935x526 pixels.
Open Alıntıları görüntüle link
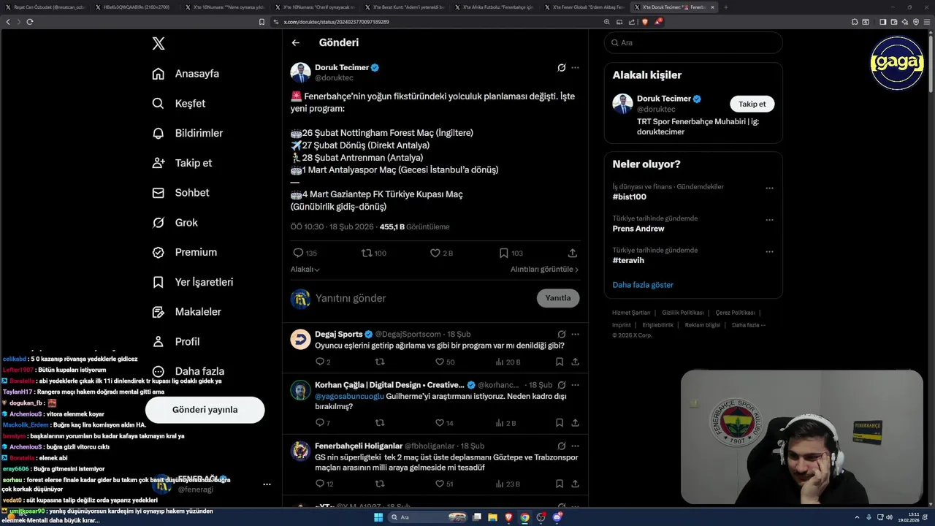click(x=544, y=270)
